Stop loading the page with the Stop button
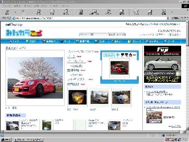The image size is (189, 142). click(39, 12)
